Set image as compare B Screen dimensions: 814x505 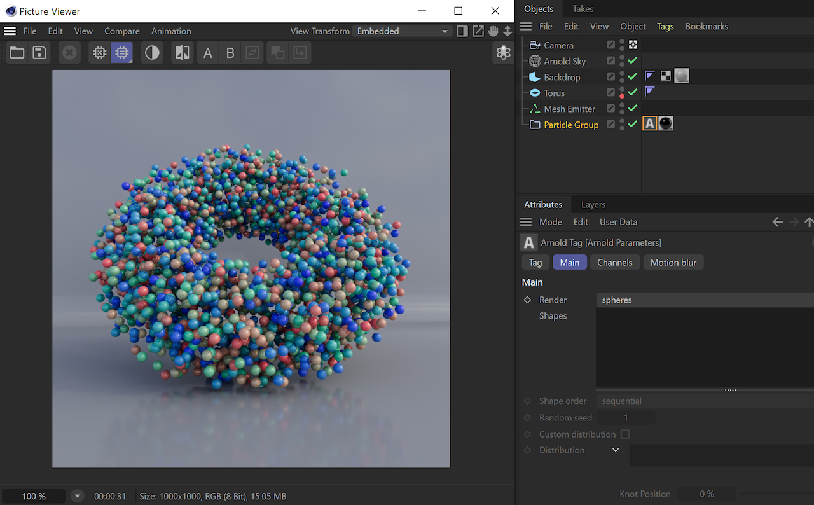pos(230,53)
